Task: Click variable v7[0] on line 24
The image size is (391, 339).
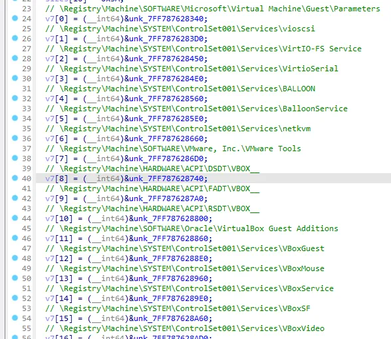Action: [x=57, y=19]
